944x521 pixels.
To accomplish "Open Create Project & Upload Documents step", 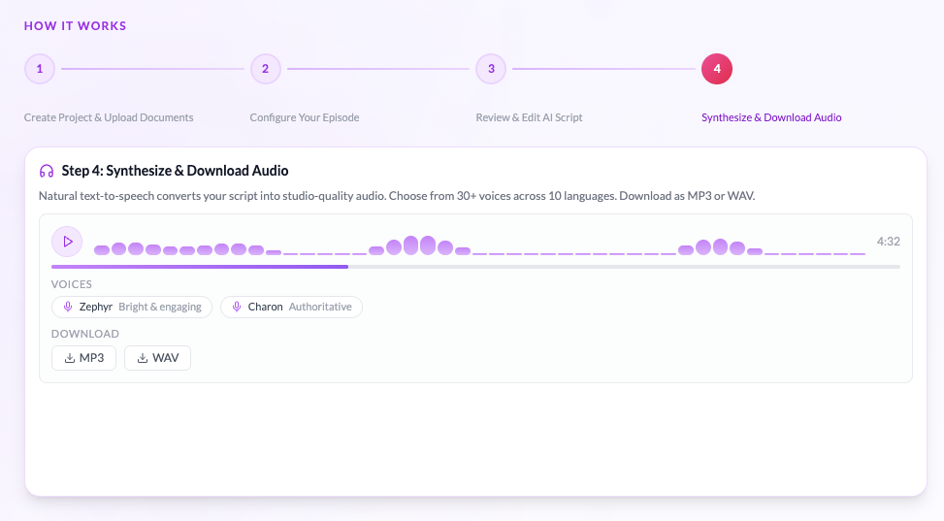I will coord(109,117).
